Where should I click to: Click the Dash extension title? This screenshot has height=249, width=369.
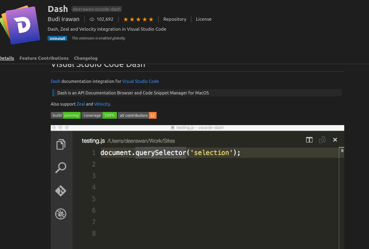(58, 9)
